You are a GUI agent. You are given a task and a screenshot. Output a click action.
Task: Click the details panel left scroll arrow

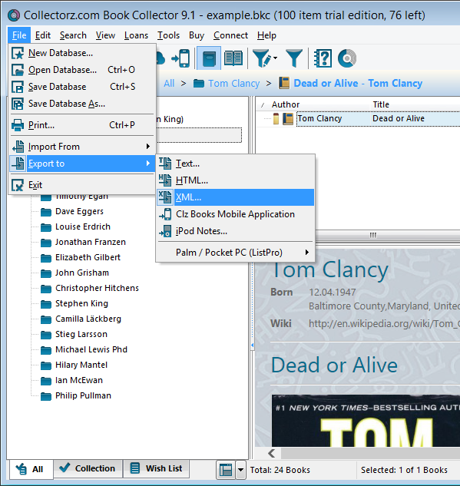pyautogui.click(x=272, y=454)
